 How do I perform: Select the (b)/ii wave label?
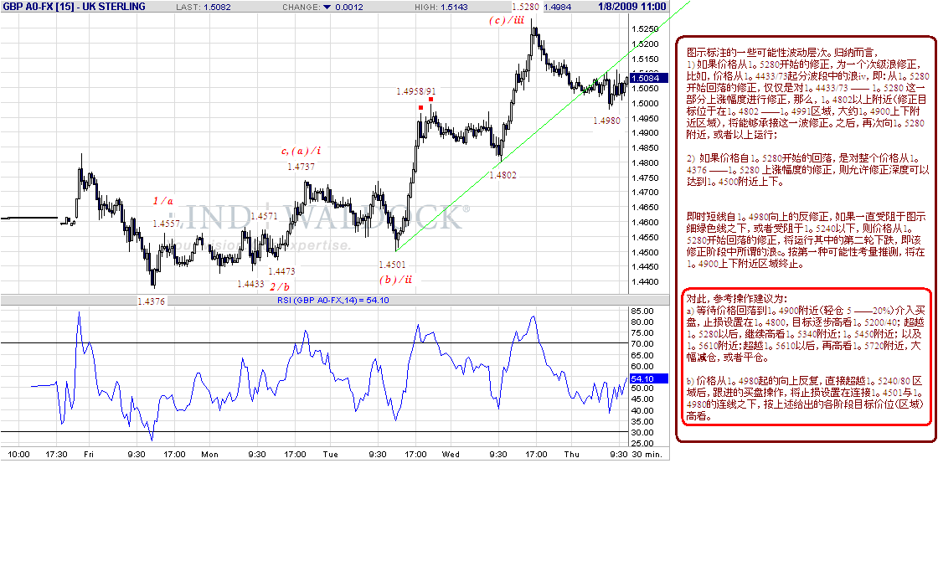point(395,280)
